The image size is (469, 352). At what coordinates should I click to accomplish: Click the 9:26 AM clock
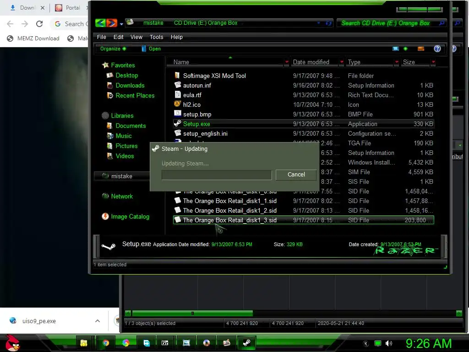428,343
